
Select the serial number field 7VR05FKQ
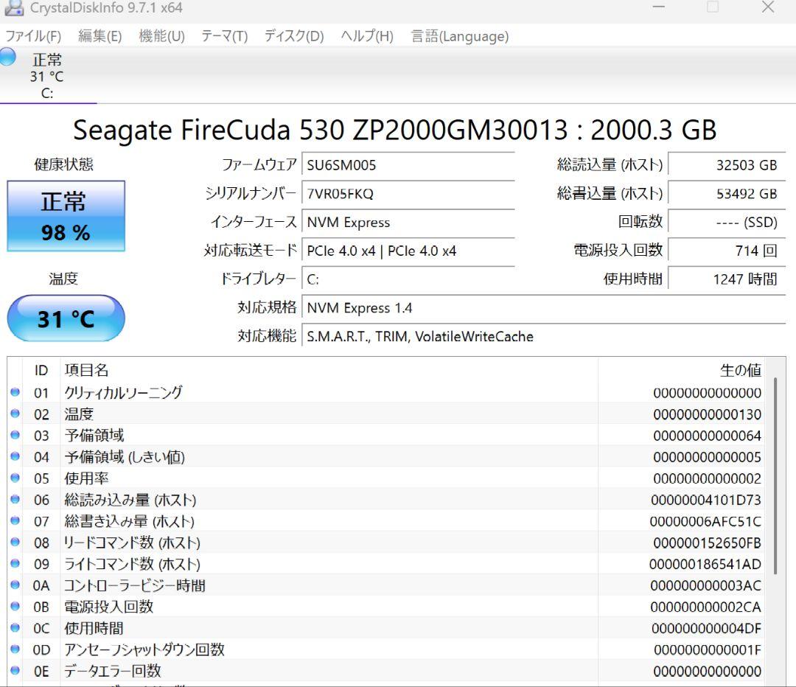[x=410, y=194]
